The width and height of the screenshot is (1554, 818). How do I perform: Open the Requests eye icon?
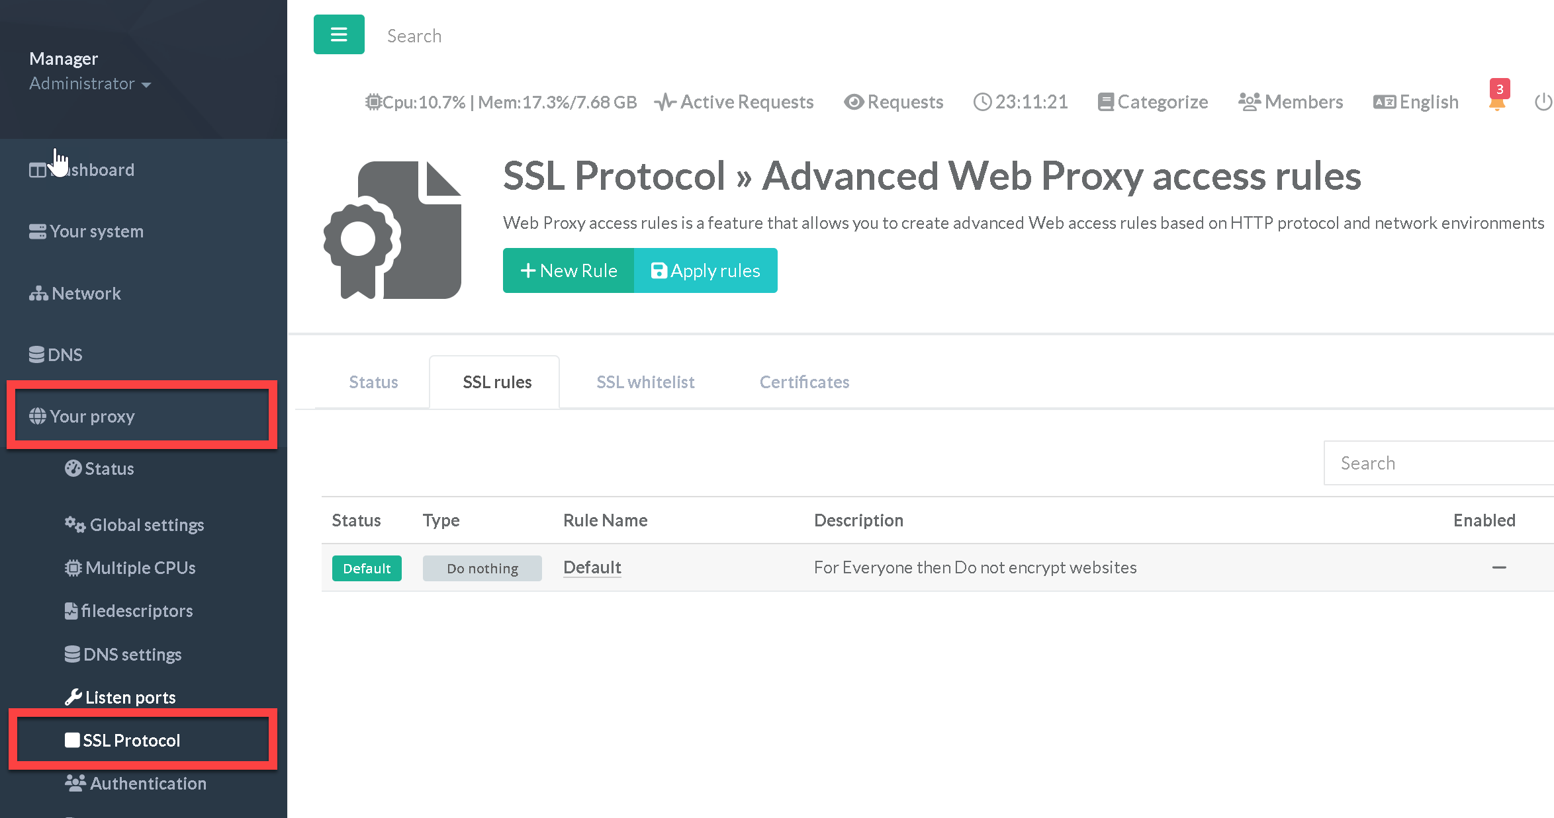[x=893, y=102]
